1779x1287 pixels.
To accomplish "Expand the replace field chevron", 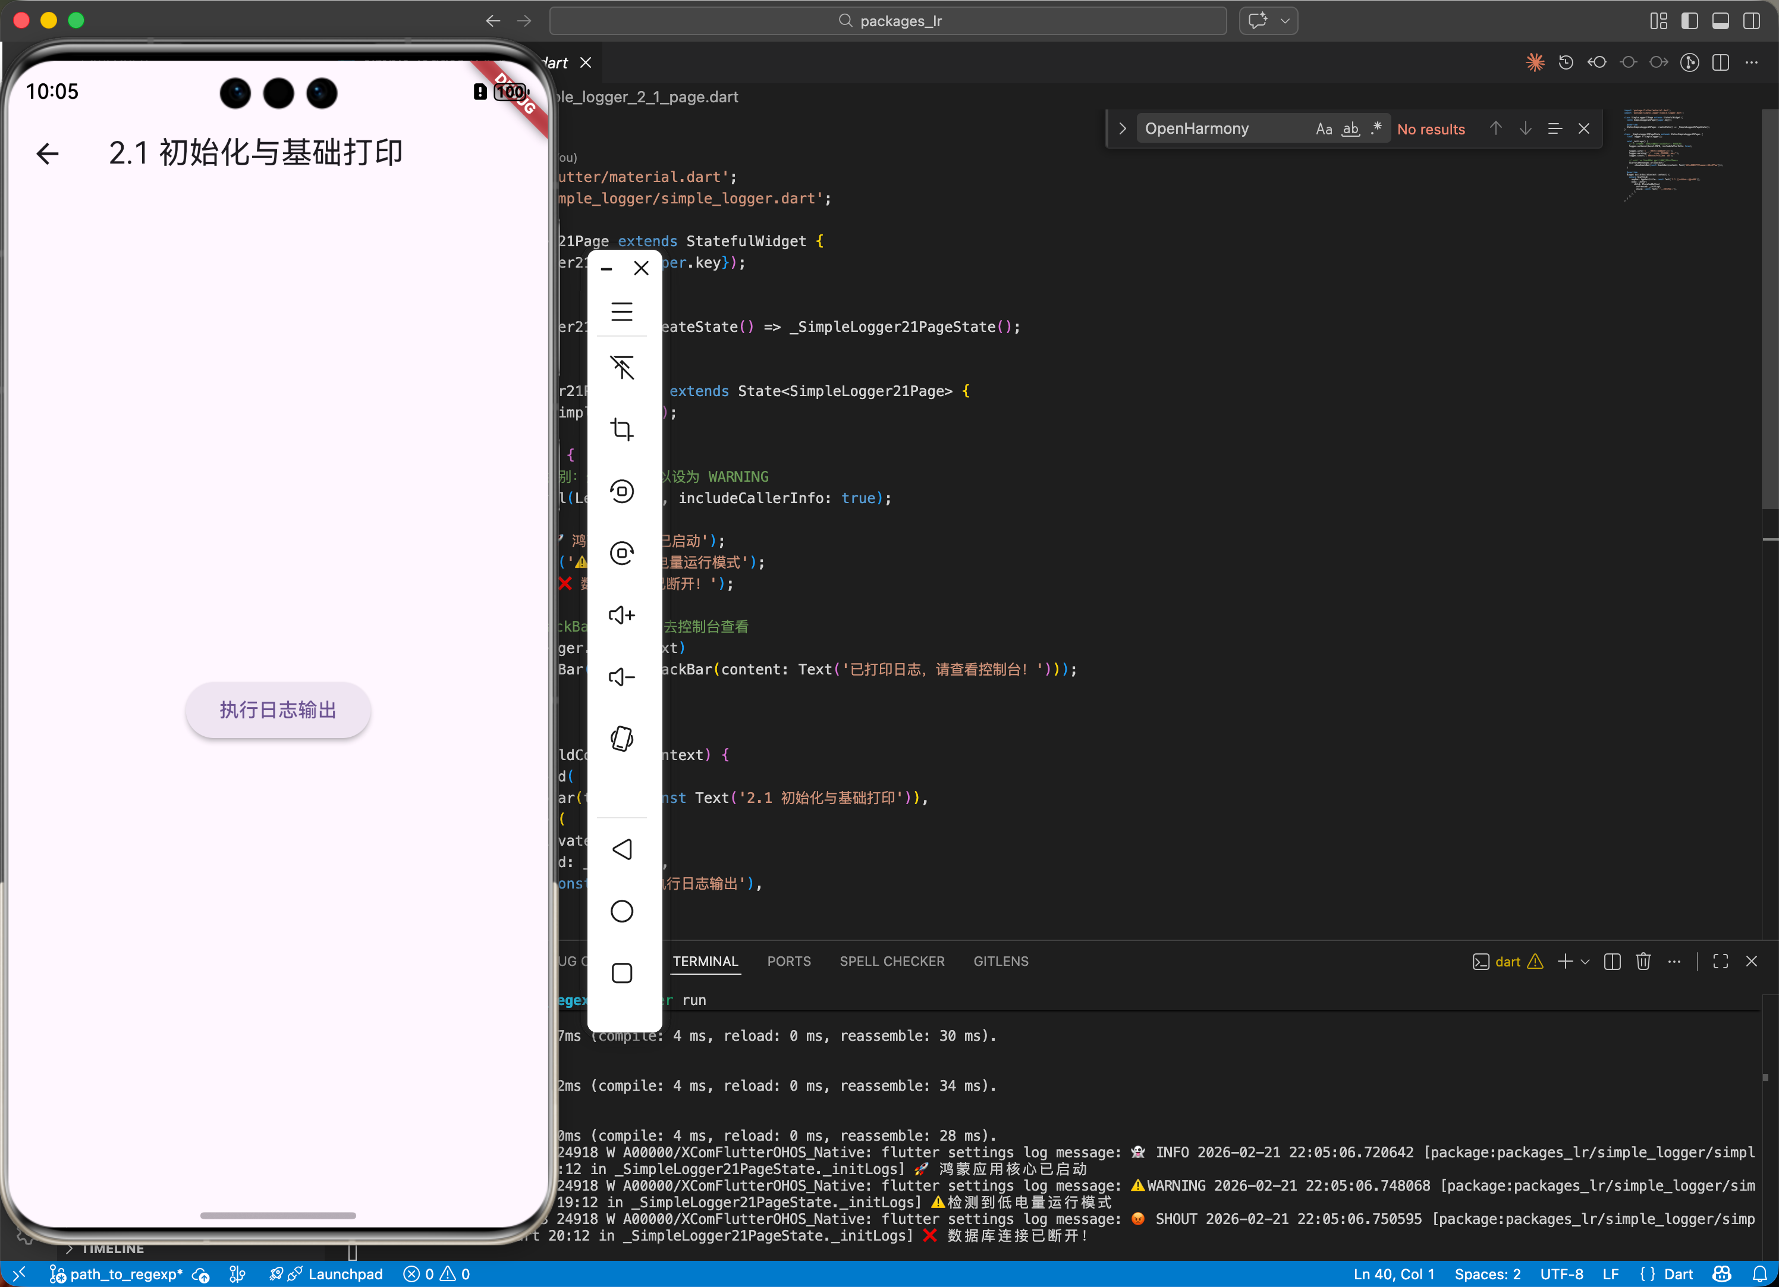I will coord(1121,128).
